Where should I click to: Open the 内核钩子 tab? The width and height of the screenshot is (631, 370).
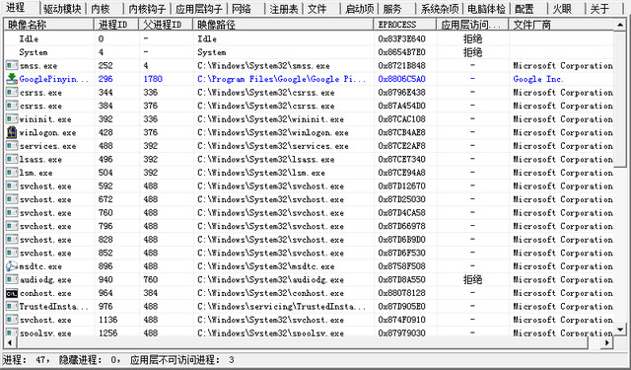point(147,9)
